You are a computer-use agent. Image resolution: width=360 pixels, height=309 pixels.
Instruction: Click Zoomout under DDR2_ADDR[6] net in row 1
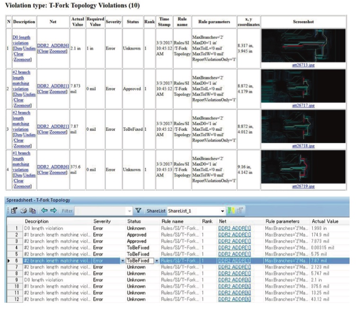[58, 51]
